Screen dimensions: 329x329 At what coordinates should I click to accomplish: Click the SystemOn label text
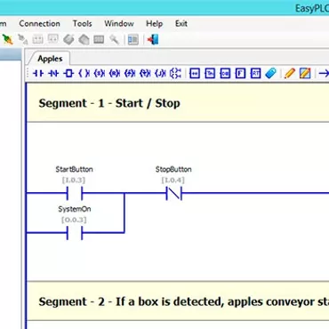coord(75,209)
